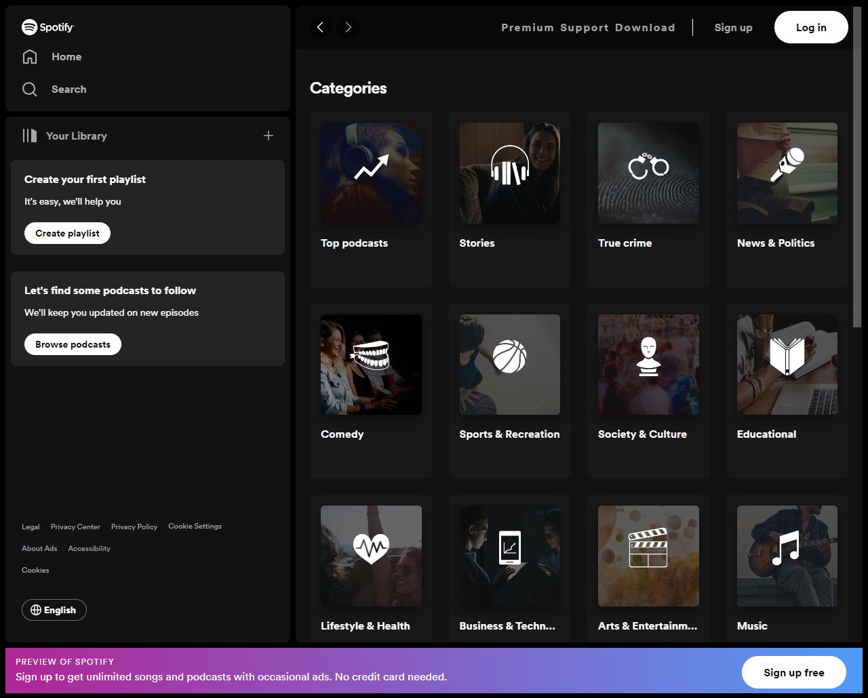Click the Comedy title
868x698 pixels.
point(342,434)
